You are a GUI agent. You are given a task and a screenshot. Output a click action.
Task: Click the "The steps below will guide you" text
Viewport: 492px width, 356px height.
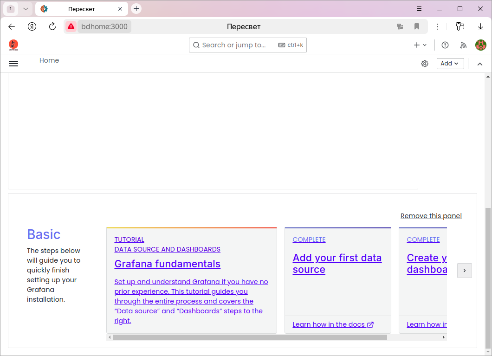point(54,275)
